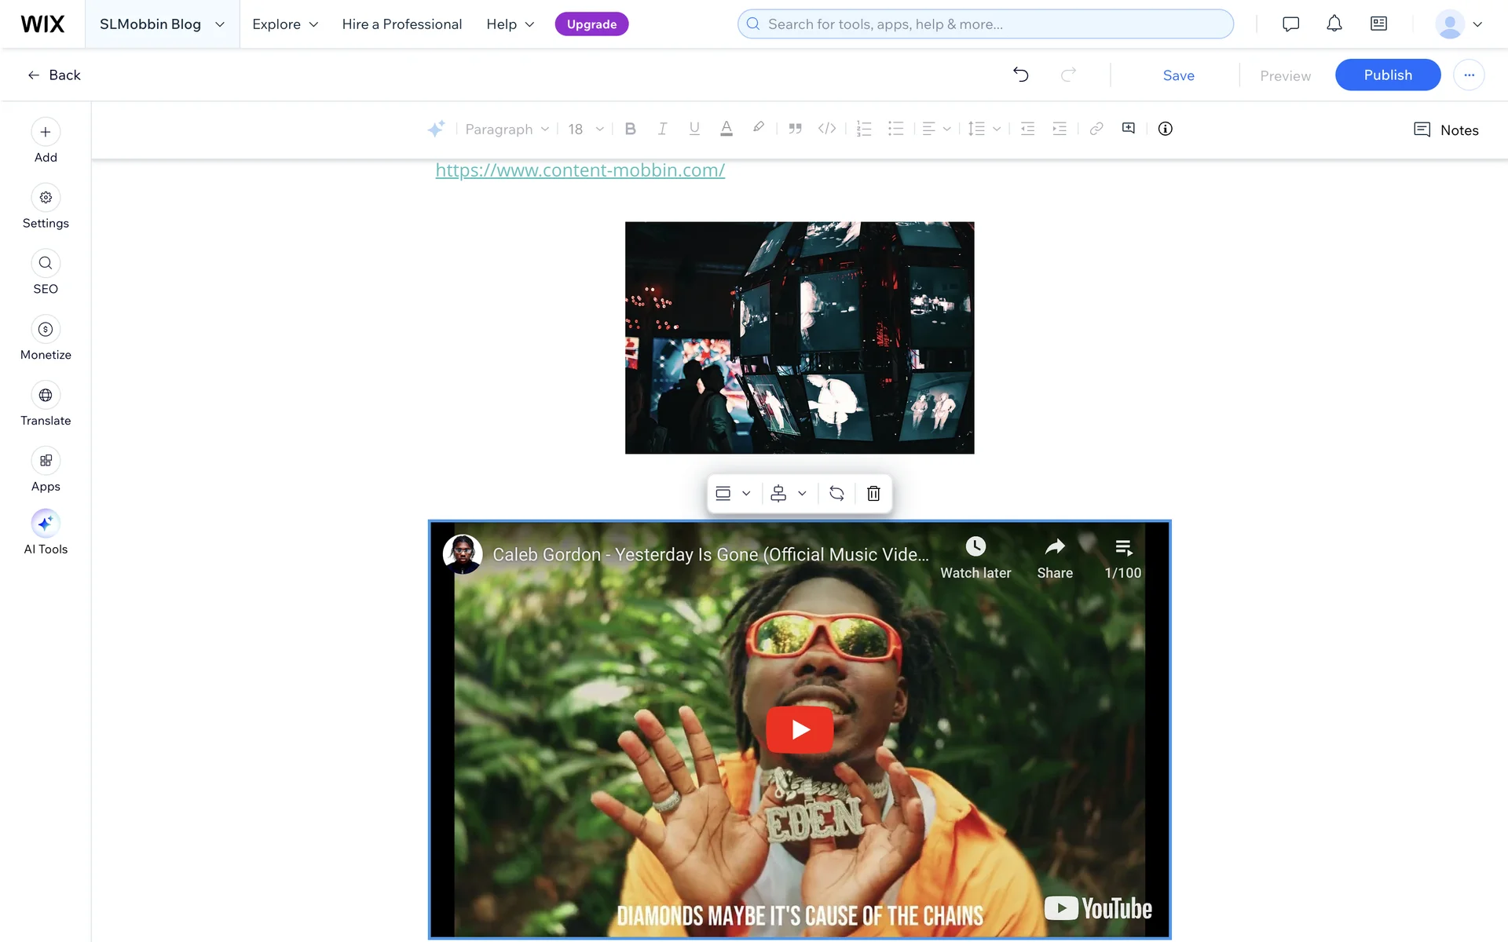The width and height of the screenshot is (1508, 942).
Task: Open the notifications bell
Action: (1334, 24)
